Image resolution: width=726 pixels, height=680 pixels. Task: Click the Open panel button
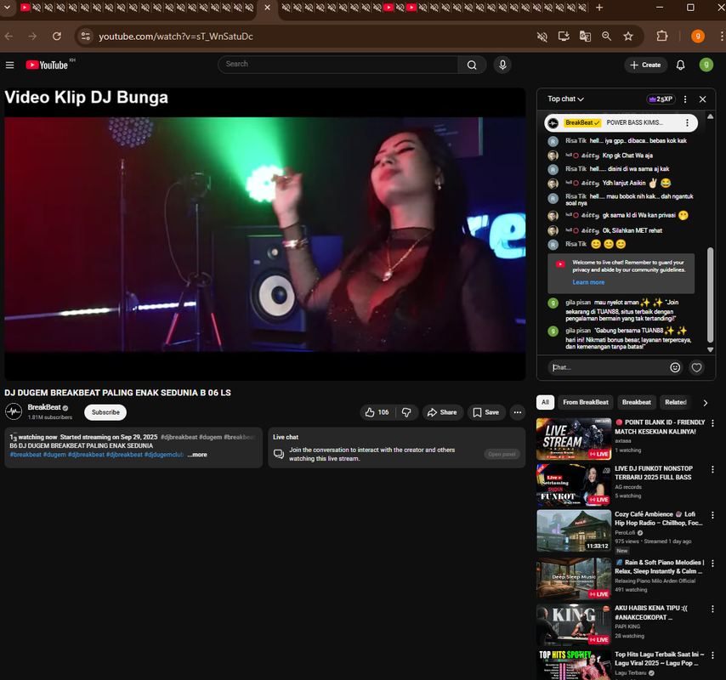[502, 454]
